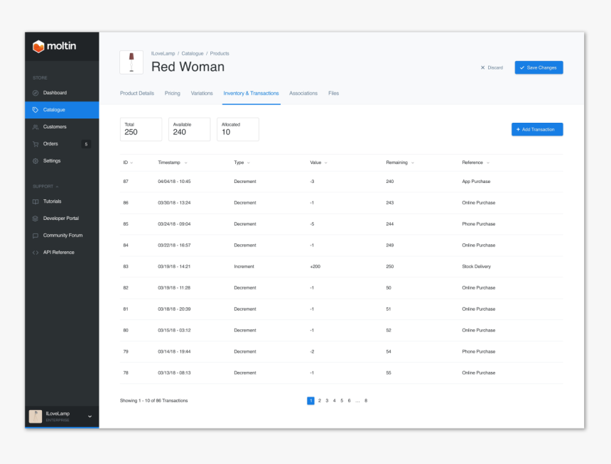Screen dimensions: 611x464
Task: Collapse the SUPPORT section chevron
Action: (57, 187)
